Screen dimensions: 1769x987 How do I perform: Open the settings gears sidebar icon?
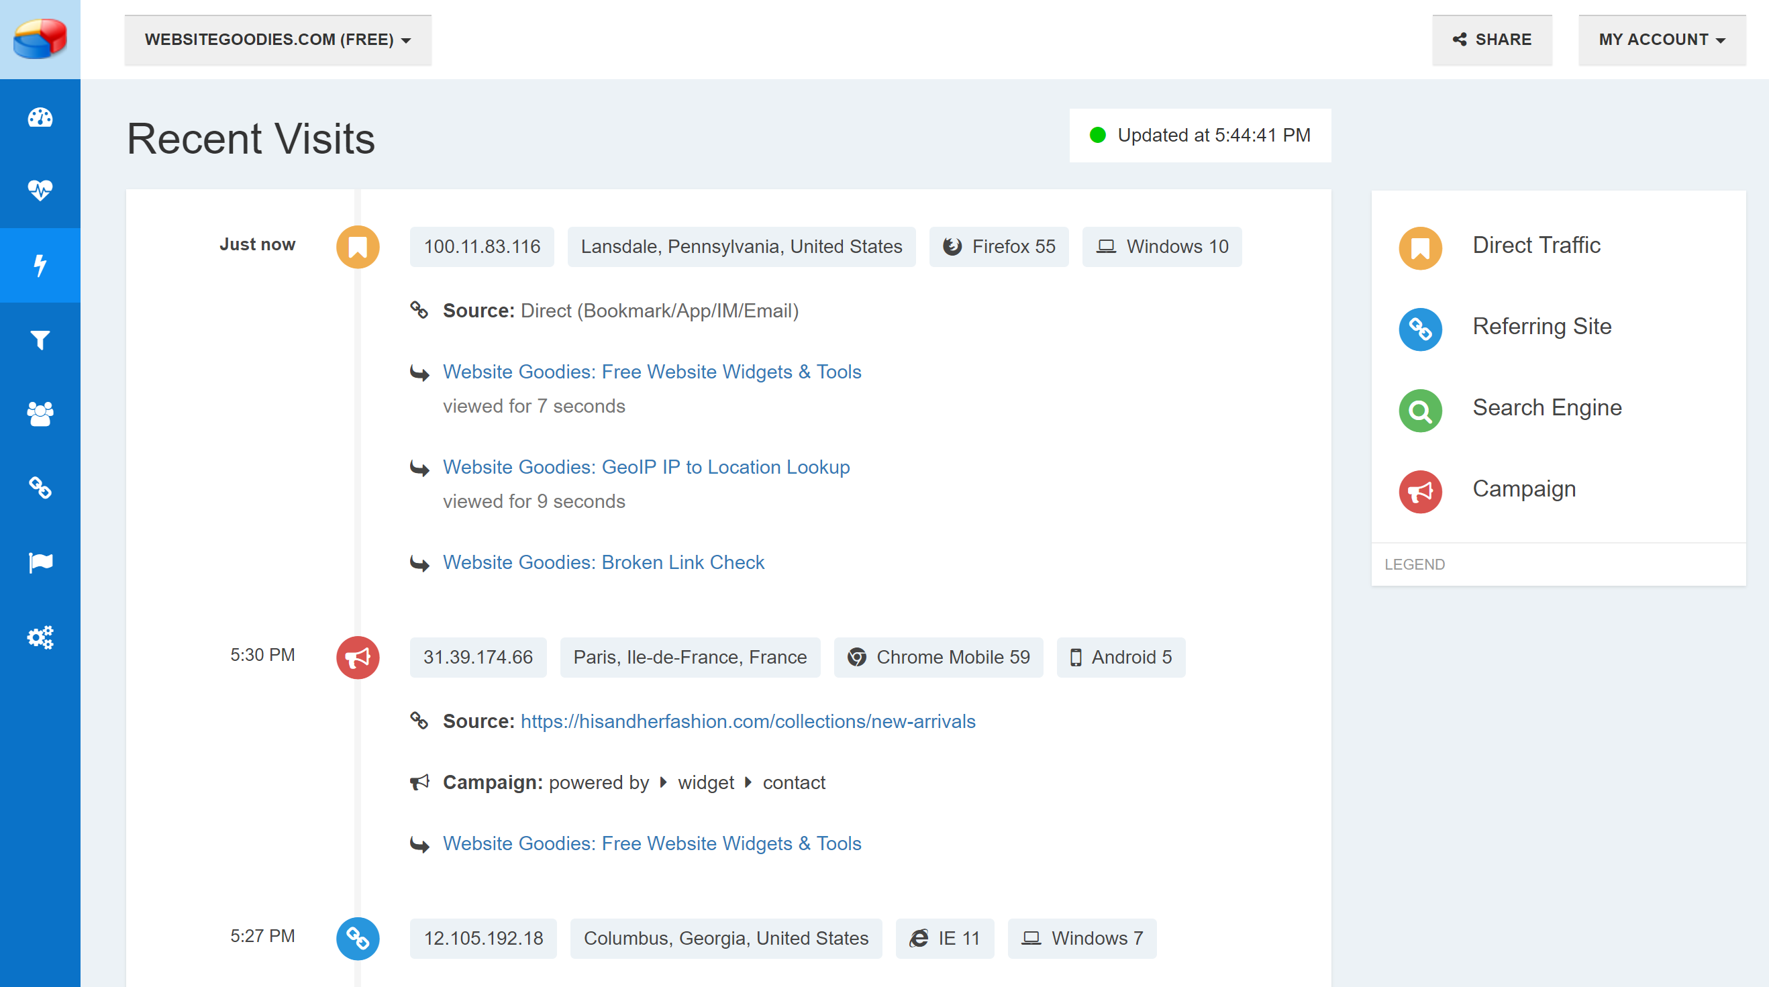(x=40, y=637)
